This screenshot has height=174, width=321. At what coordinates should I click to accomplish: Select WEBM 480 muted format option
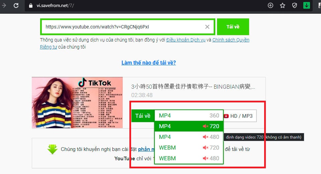[x=189, y=158]
